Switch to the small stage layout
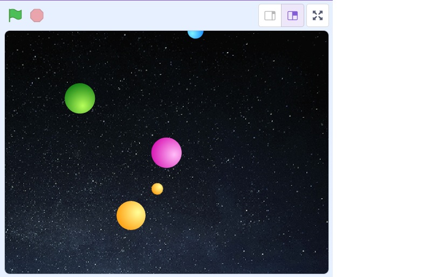This screenshot has height=277, width=425. 270,16
